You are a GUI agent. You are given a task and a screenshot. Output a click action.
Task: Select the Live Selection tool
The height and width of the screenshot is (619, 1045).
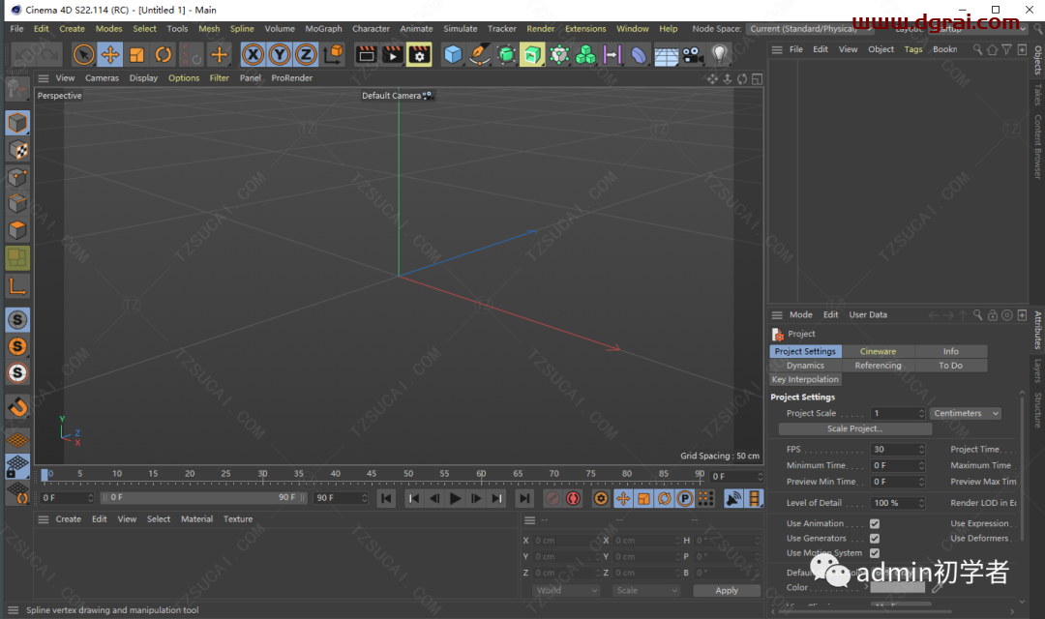tap(83, 54)
